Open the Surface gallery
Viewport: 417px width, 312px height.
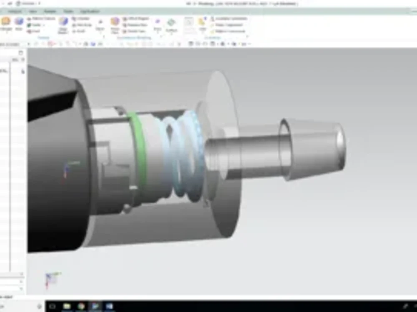(x=171, y=25)
